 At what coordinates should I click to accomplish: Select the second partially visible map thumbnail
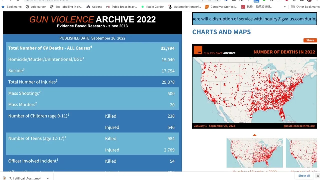point(301,152)
